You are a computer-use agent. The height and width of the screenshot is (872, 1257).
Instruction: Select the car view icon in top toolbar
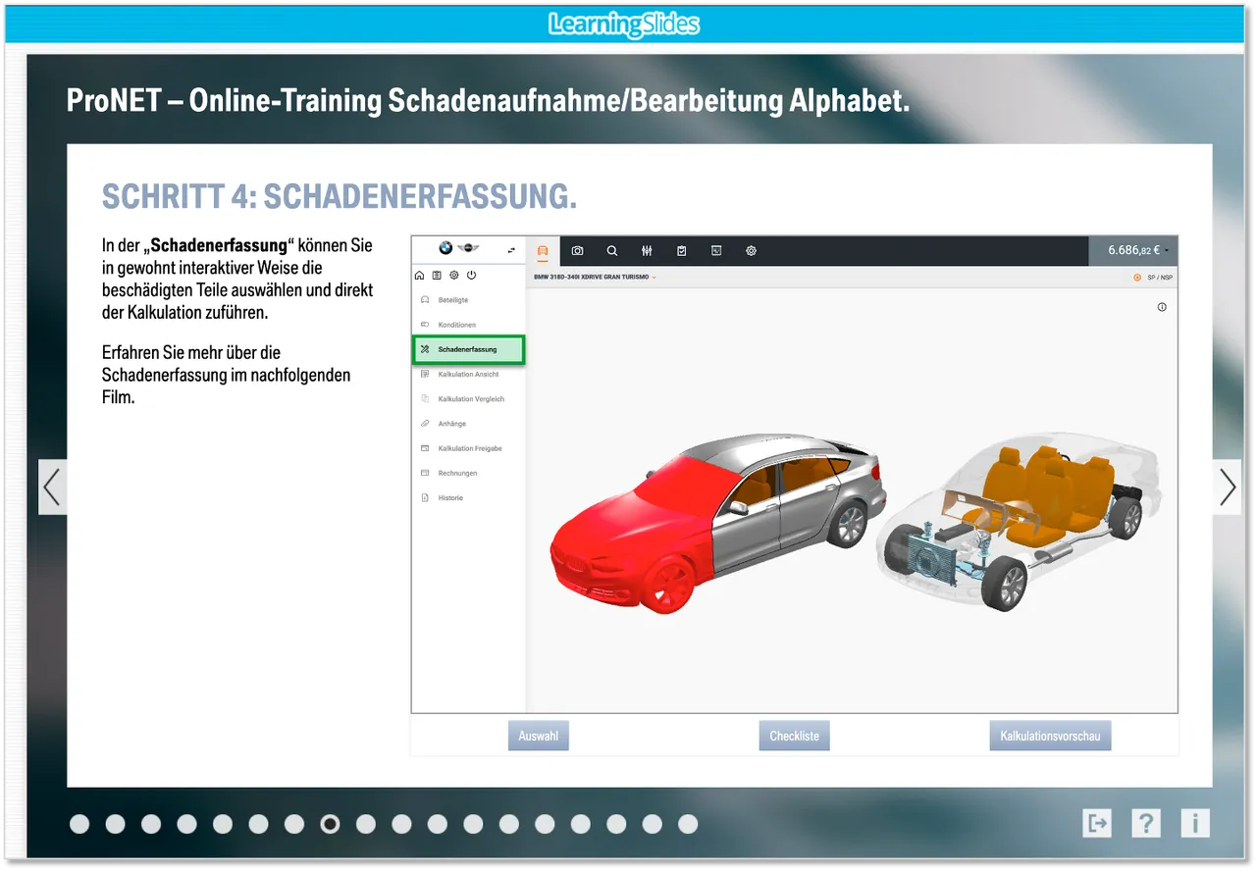click(543, 251)
